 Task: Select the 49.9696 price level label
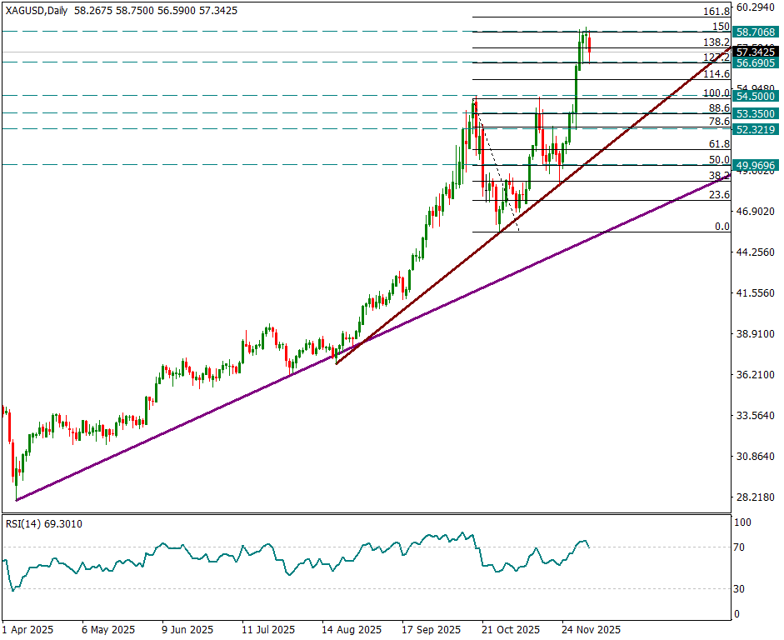point(756,166)
